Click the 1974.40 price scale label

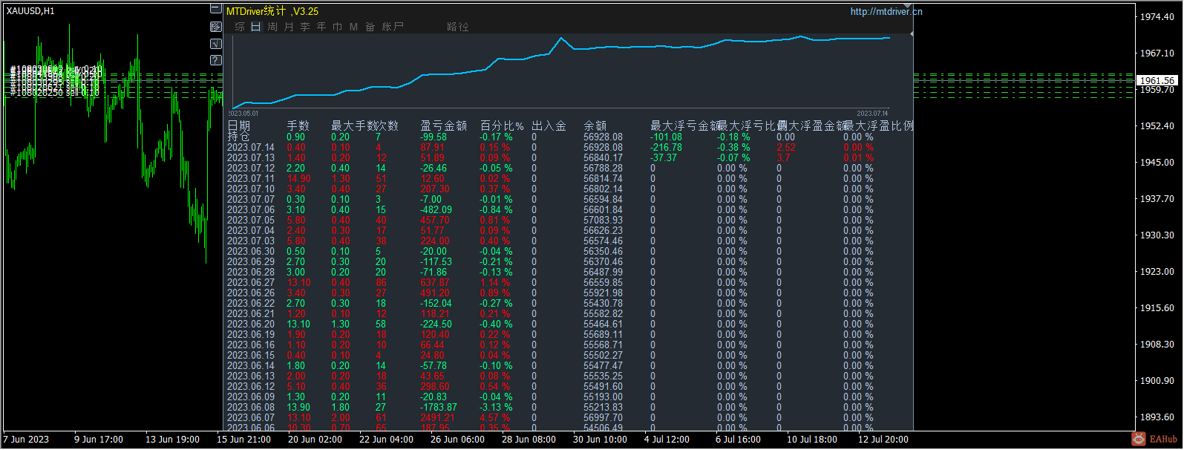(1157, 17)
